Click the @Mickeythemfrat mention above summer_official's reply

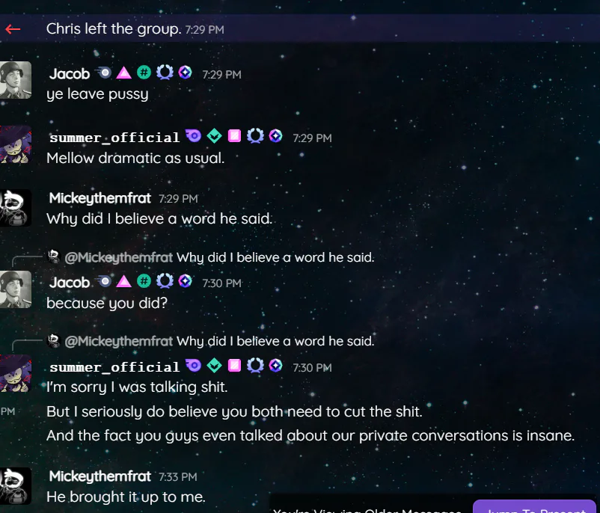[119, 341]
